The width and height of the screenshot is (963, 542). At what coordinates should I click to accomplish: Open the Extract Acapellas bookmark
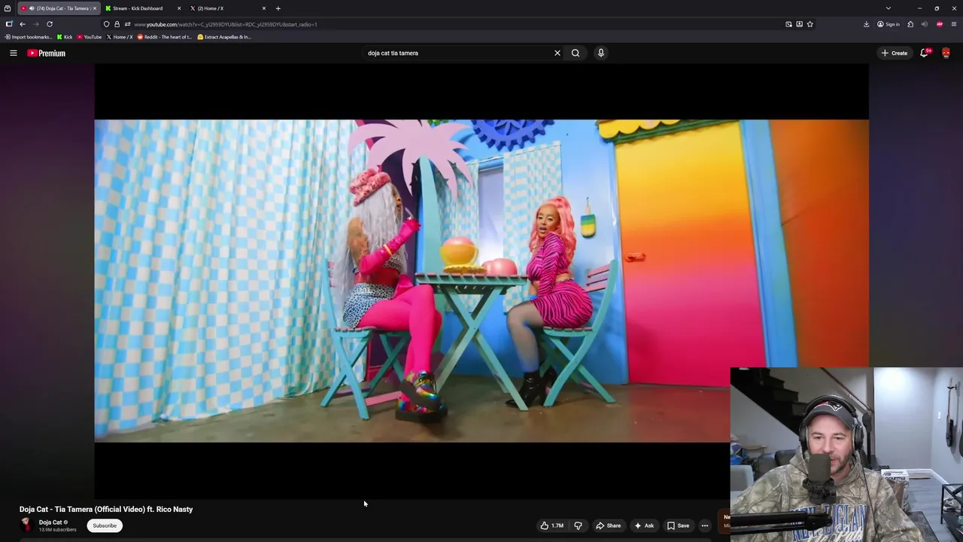click(x=224, y=37)
